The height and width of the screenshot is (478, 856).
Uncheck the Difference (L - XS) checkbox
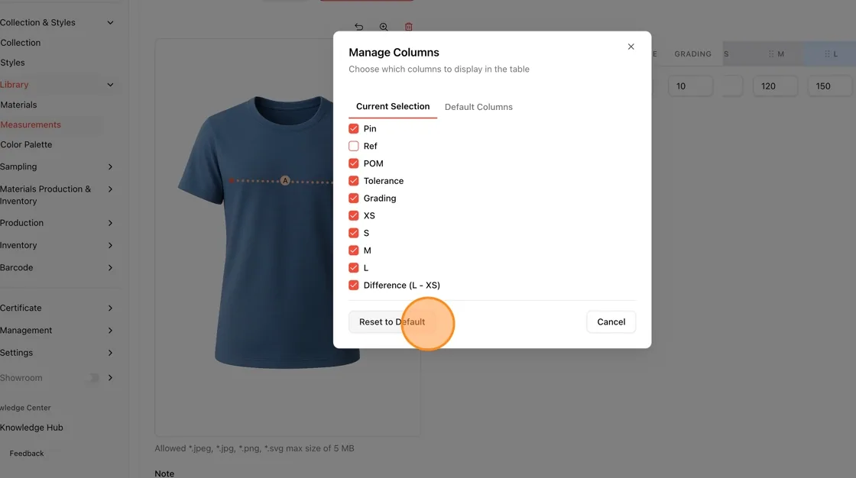coord(354,286)
